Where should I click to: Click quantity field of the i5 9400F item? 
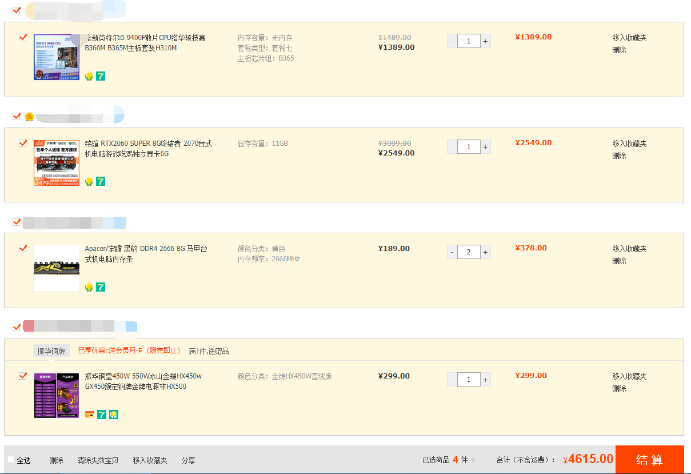(469, 41)
